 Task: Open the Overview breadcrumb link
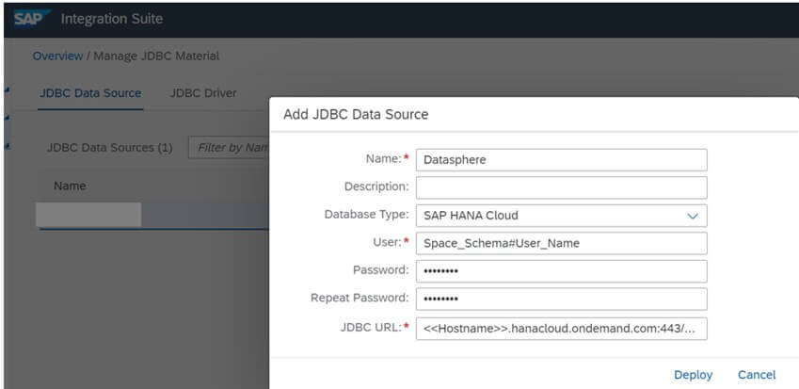click(x=57, y=57)
